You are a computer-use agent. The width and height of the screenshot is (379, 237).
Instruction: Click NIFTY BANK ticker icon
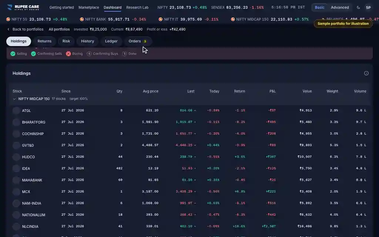click(82, 19)
